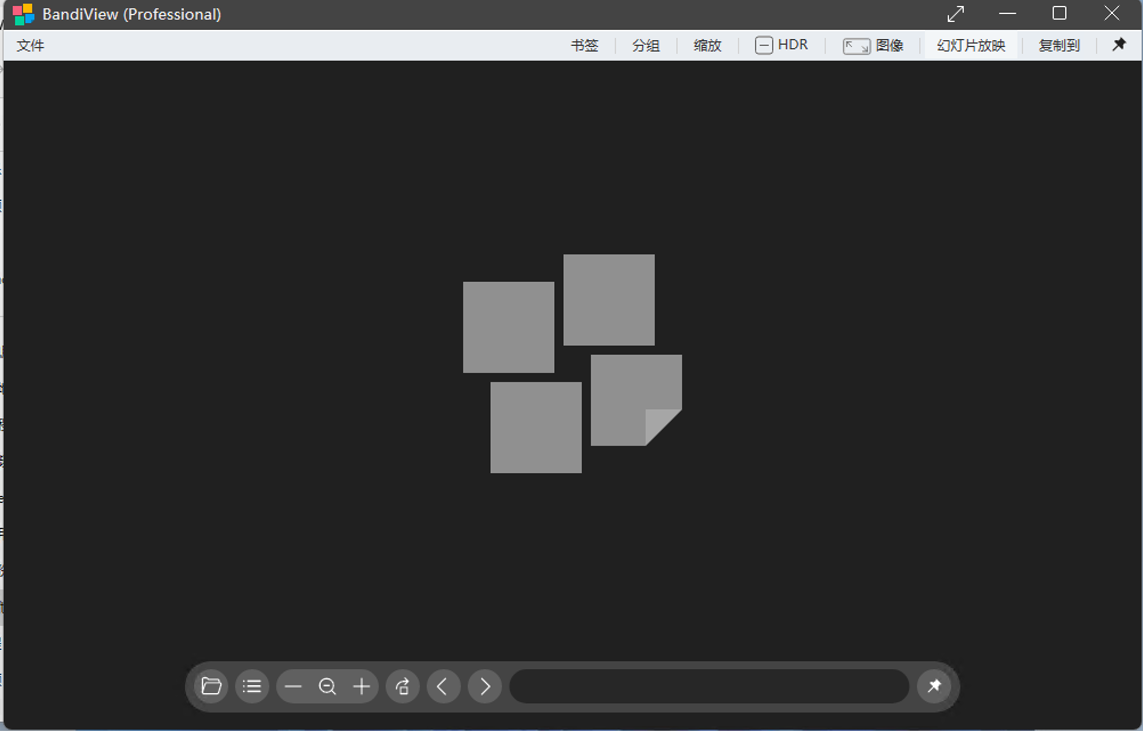
Task: Rotate the image with the rotate icon
Action: tap(403, 686)
